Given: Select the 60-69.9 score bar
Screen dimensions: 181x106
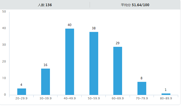Looking at the screenshot, I should coord(118,71).
